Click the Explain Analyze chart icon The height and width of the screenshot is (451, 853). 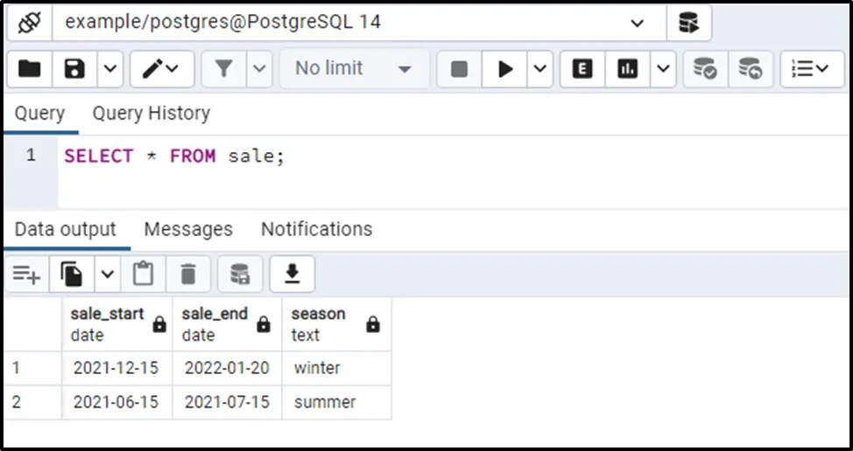click(627, 68)
